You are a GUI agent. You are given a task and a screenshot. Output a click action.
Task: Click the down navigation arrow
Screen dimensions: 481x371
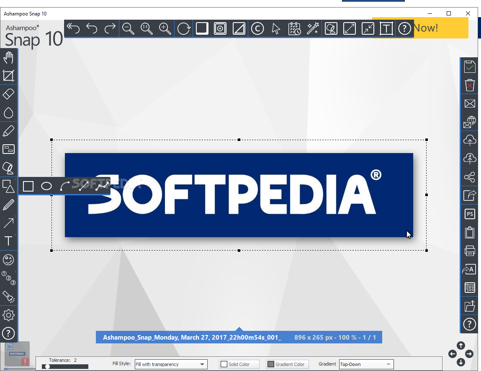(461, 362)
